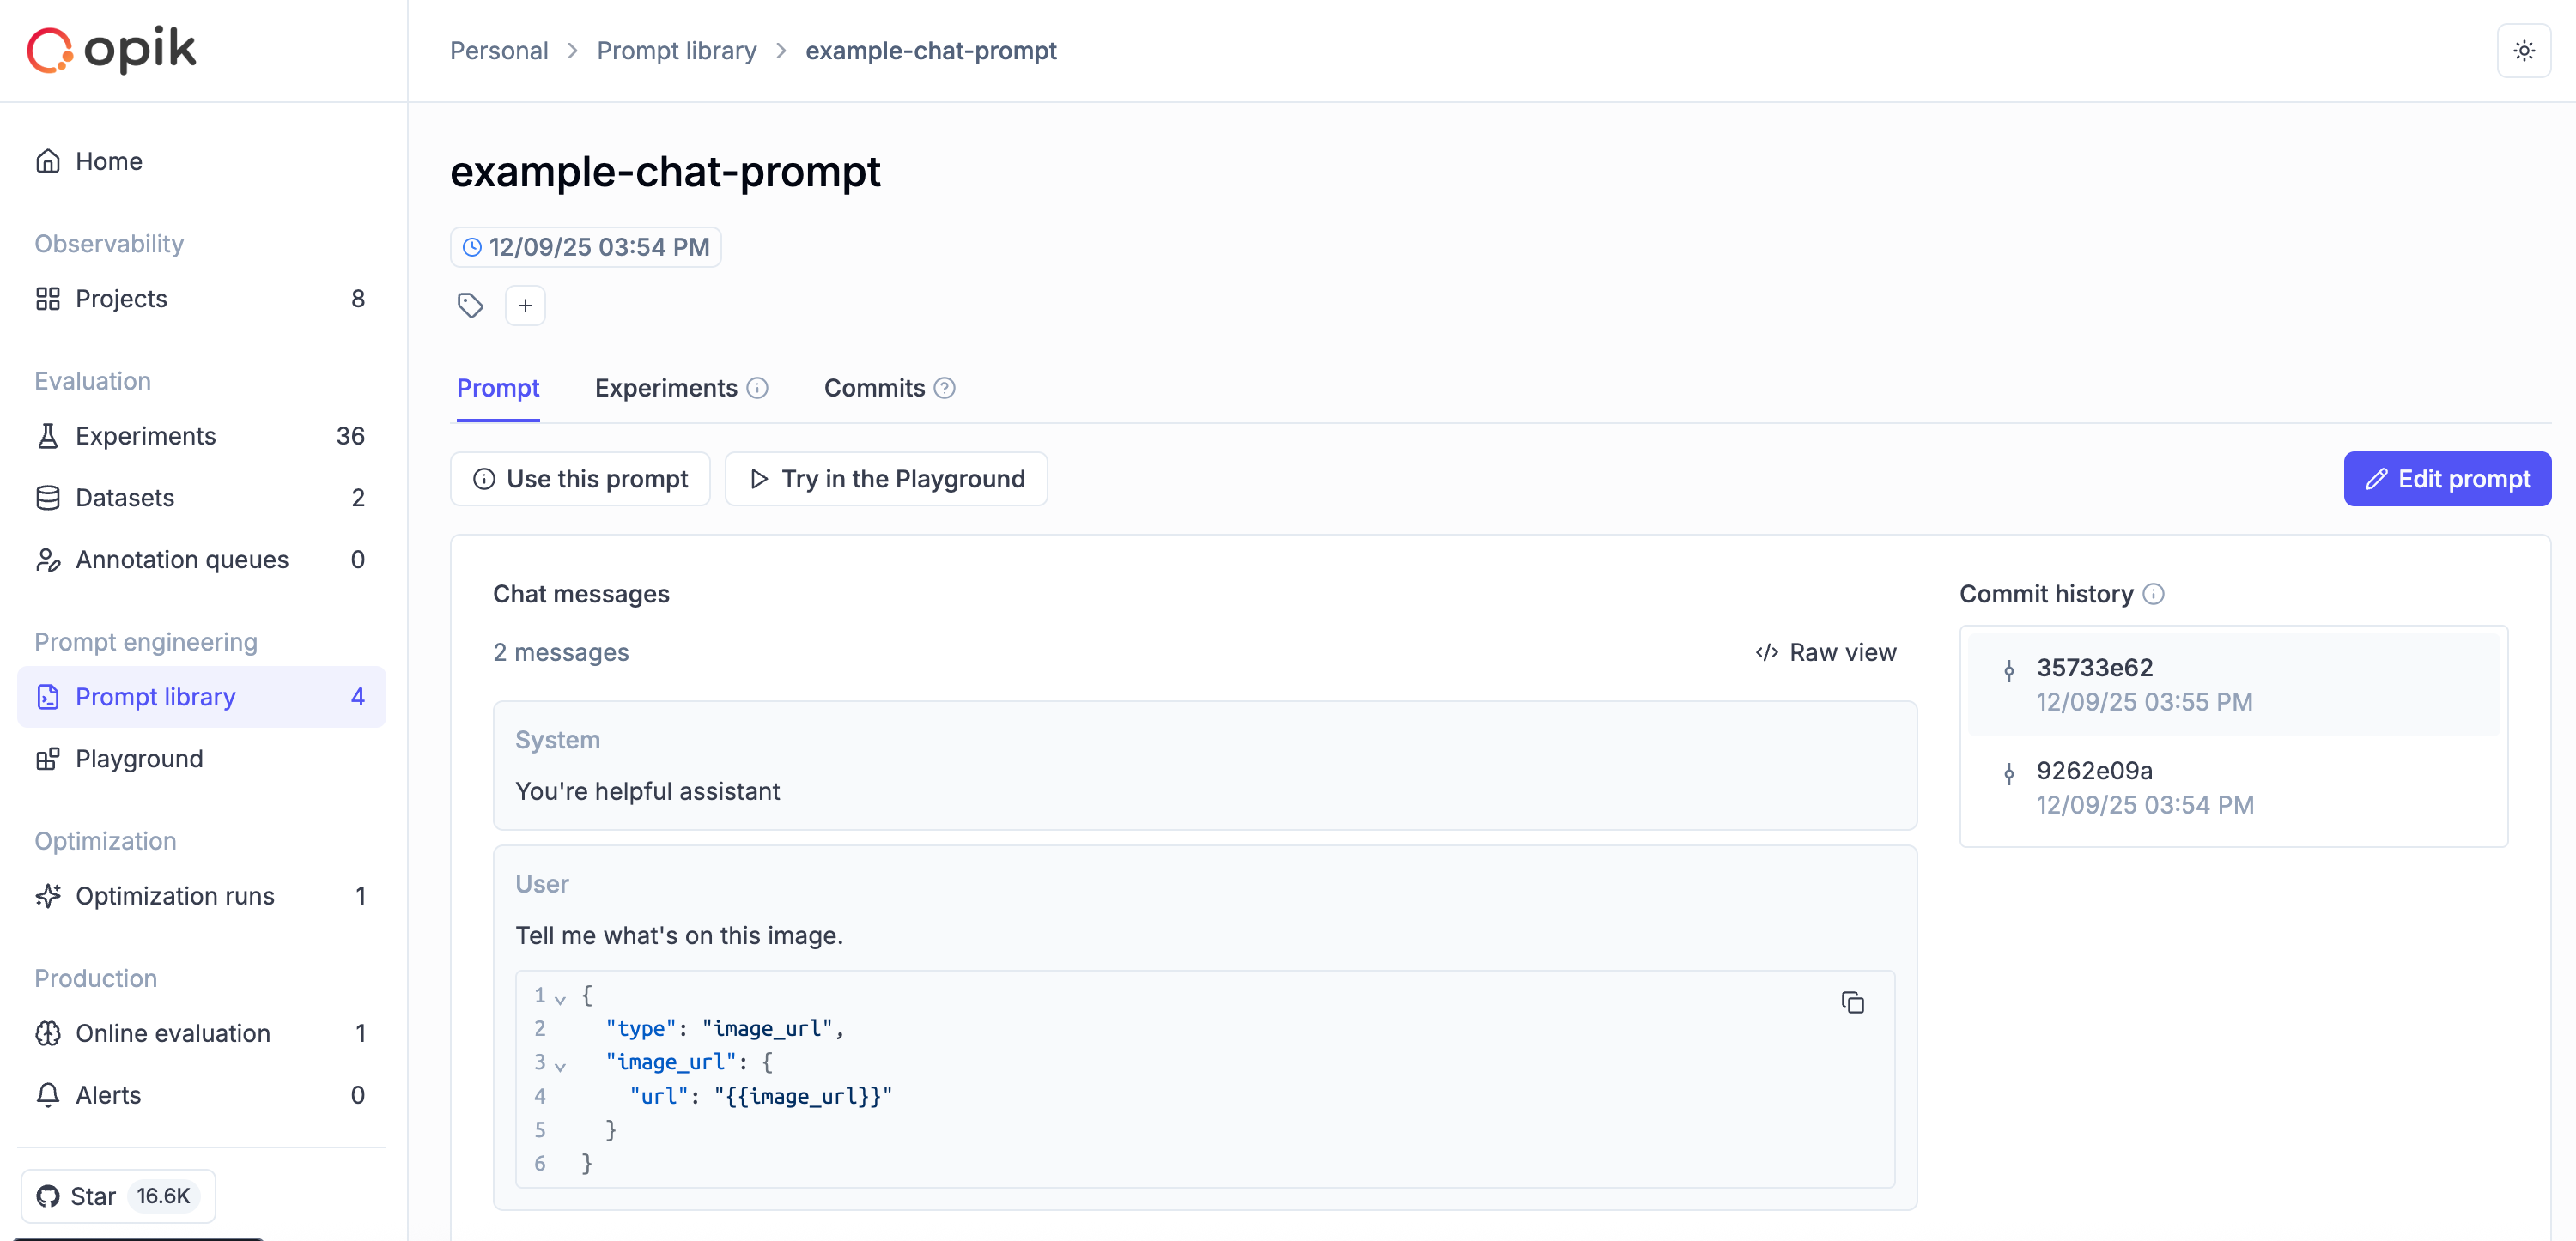Click the tag icon below the timestamp
The image size is (2576, 1241).
point(470,305)
